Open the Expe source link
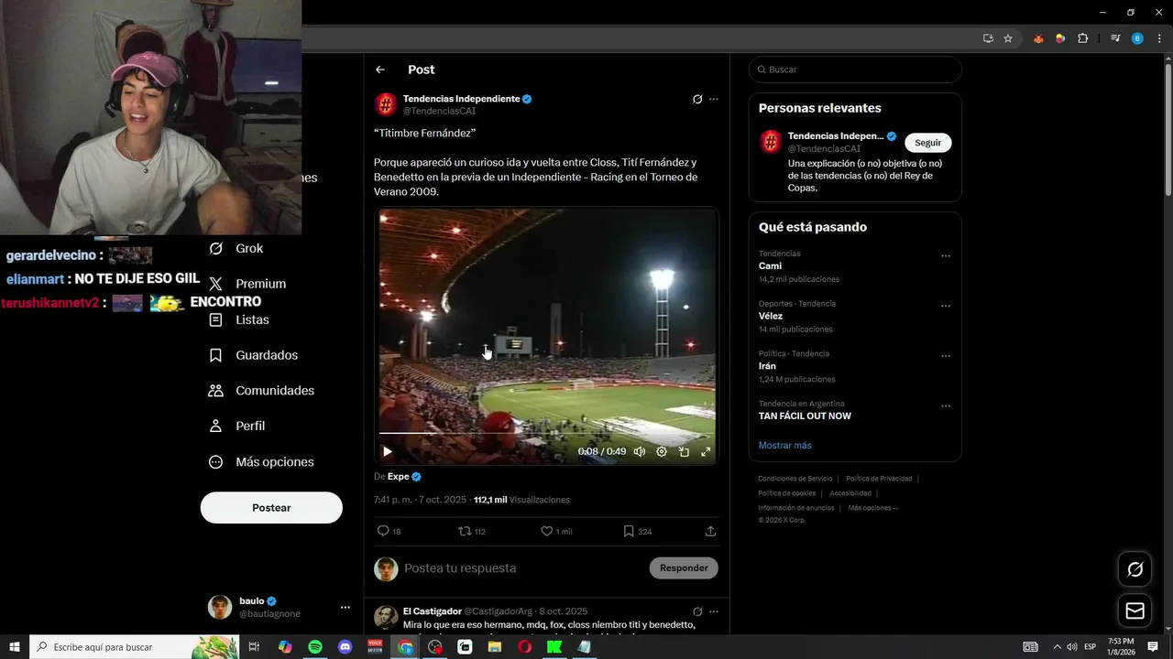This screenshot has height=659, width=1173. tap(404, 477)
